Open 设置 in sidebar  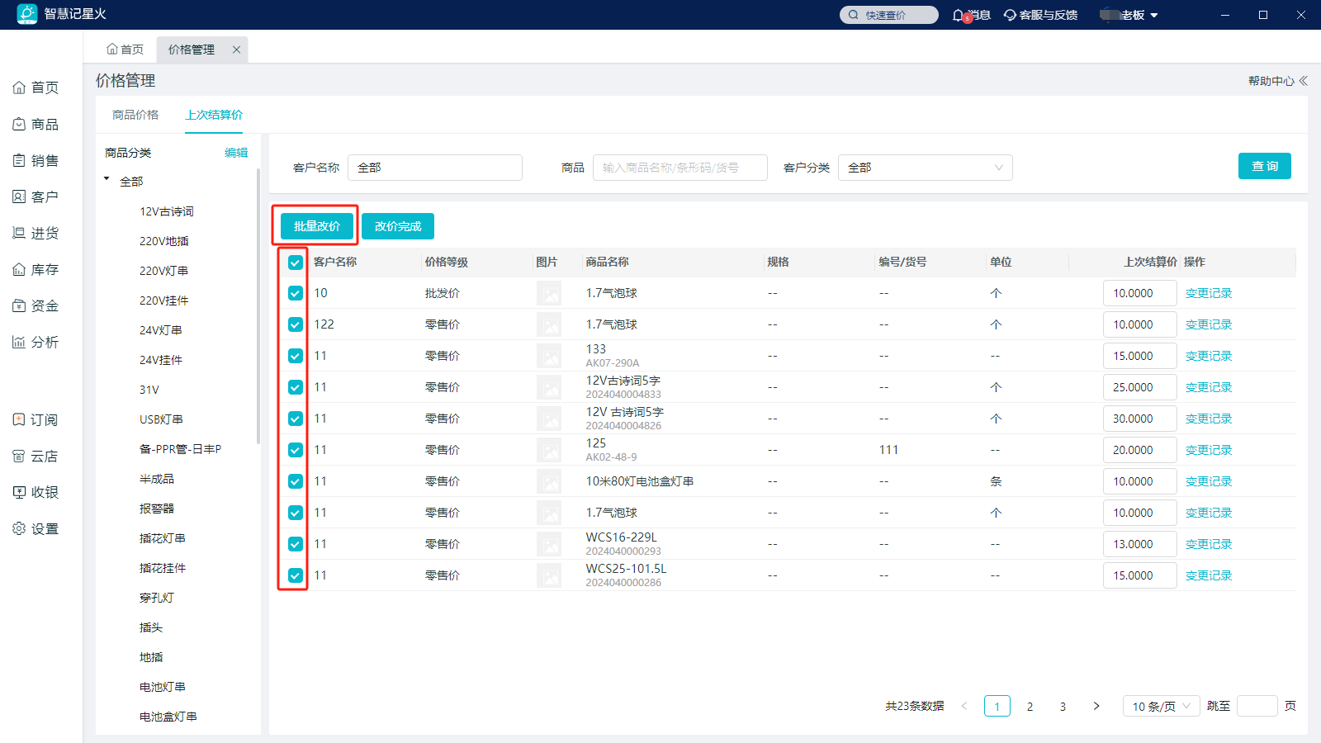click(x=36, y=528)
